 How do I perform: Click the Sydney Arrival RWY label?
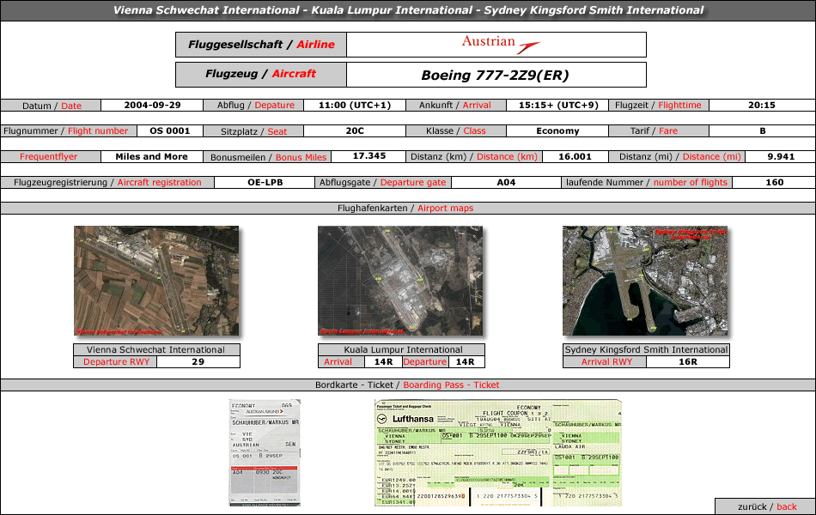pyautogui.click(x=606, y=362)
